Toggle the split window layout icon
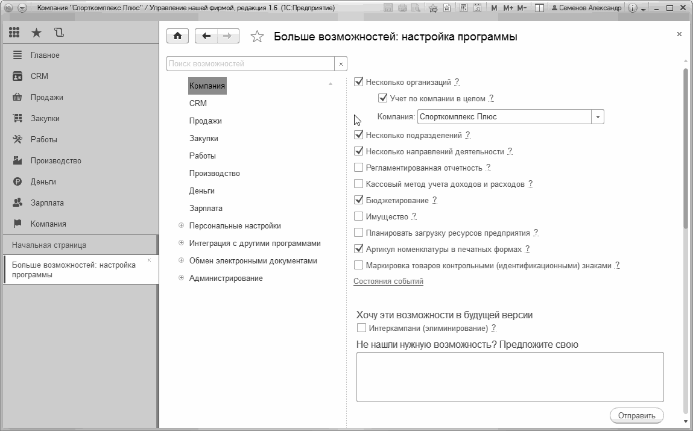 point(539,8)
